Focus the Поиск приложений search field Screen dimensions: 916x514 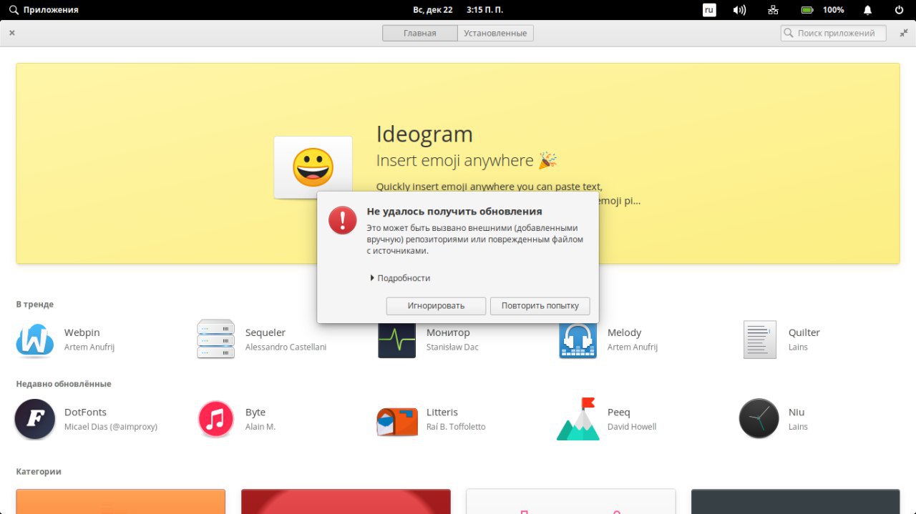click(833, 33)
